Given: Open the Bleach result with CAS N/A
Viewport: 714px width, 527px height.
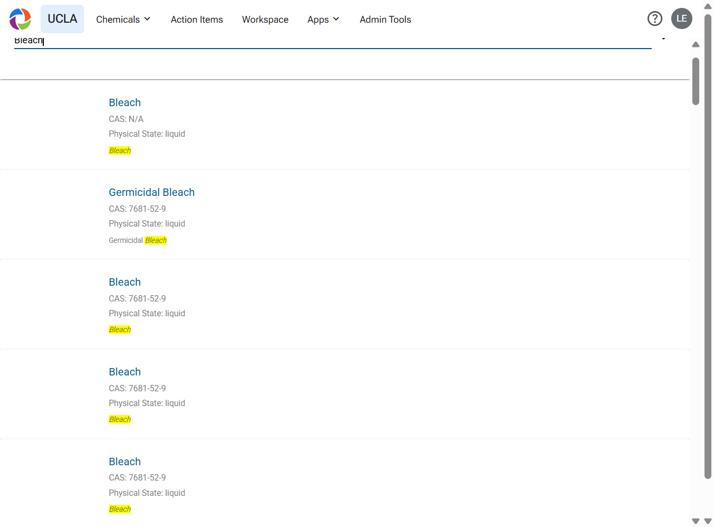Looking at the screenshot, I should pos(125,102).
